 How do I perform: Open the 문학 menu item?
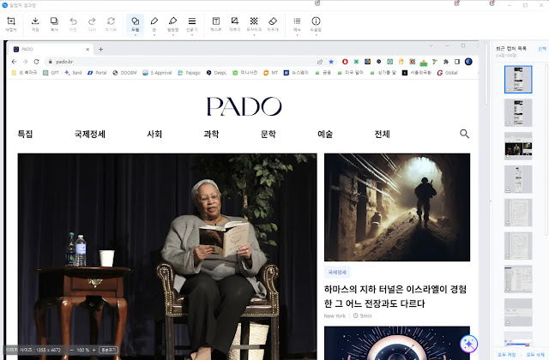point(268,134)
